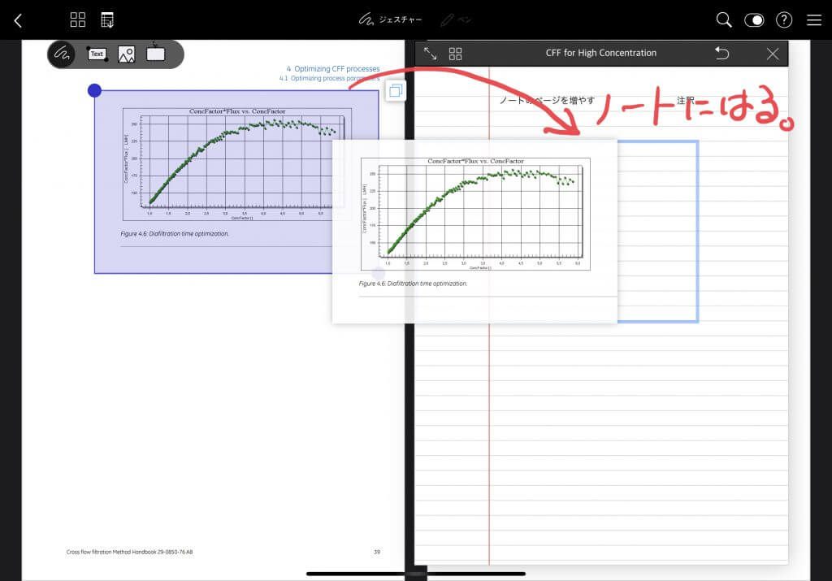Select the Text capture tool
The height and width of the screenshot is (581, 832).
click(97, 54)
